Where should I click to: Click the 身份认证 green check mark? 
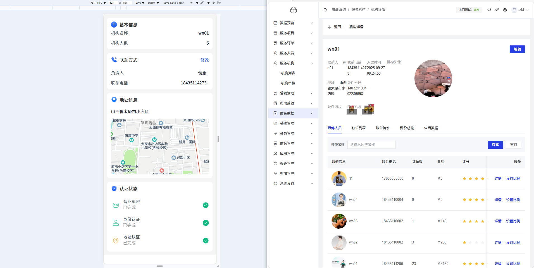pyautogui.click(x=206, y=223)
